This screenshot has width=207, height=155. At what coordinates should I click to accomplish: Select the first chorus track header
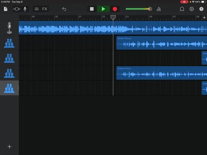pyautogui.click(x=9, y=43)
